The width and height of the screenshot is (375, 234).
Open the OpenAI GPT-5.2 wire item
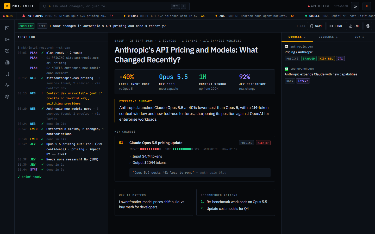tap(164, 16)
